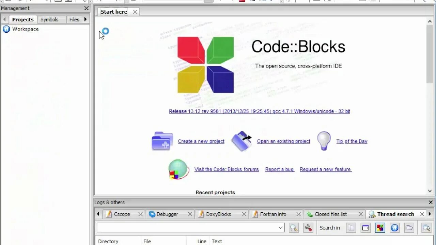The height and width of the screenshot is (245, 436).
Task: Switch to the Files tab
Action: (x=74, y=19)
